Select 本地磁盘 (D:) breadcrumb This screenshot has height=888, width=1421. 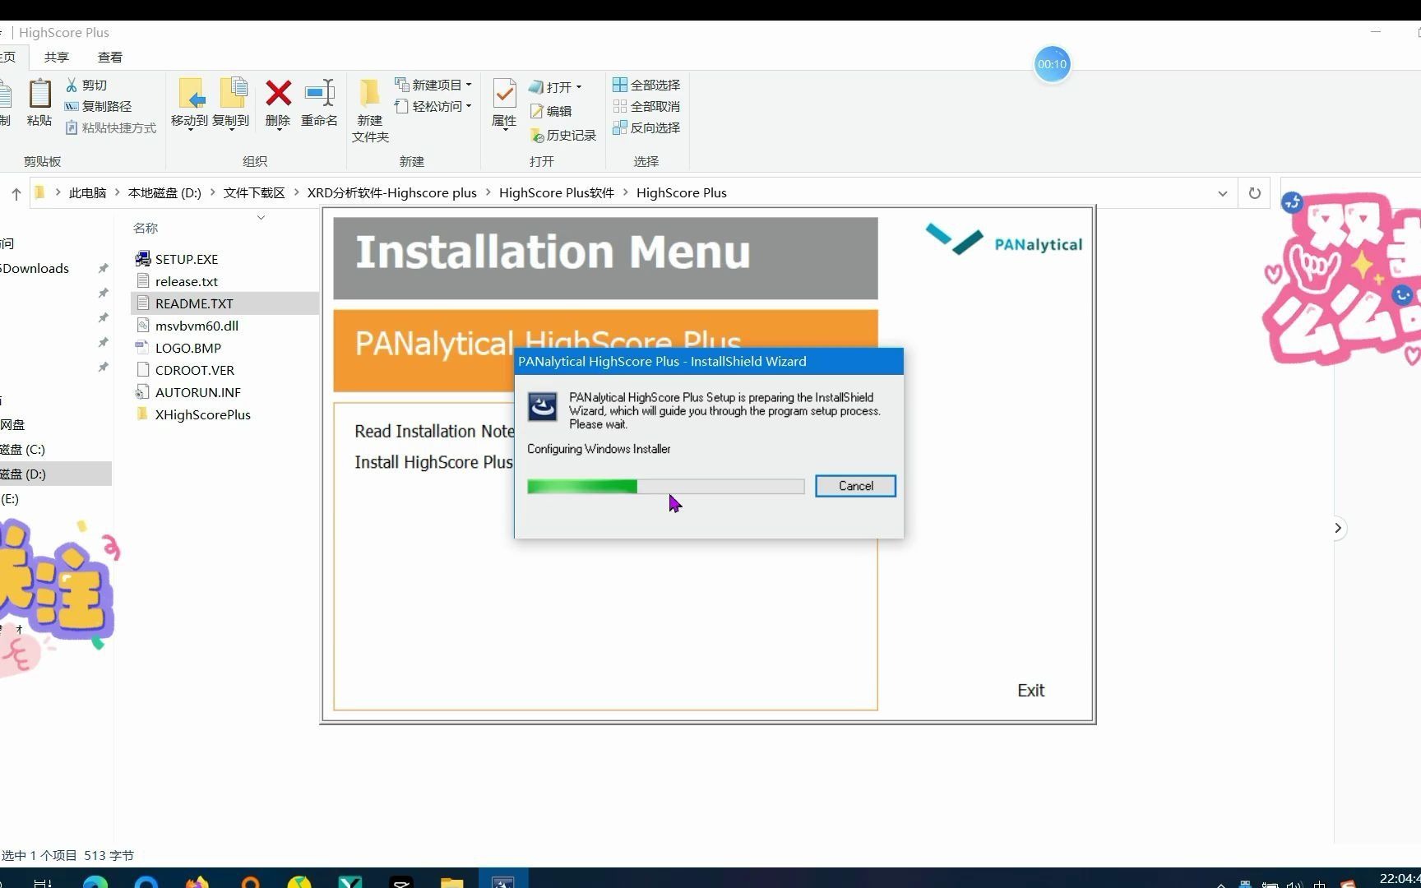tap(164, 192)
